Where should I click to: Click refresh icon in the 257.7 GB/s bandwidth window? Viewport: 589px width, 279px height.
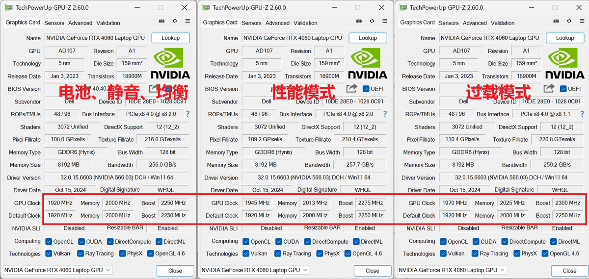tap(372, 21)
